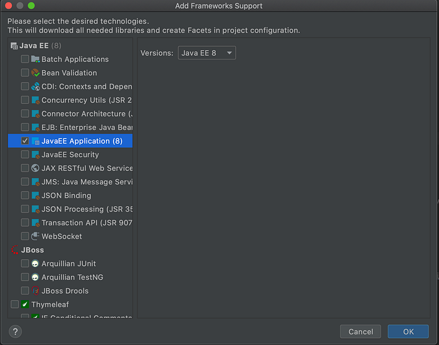The width and height of the screenshot is (439, 345).
Task: Click the Arquillian TestNG alien icon
Action: (x=35, y=277)
